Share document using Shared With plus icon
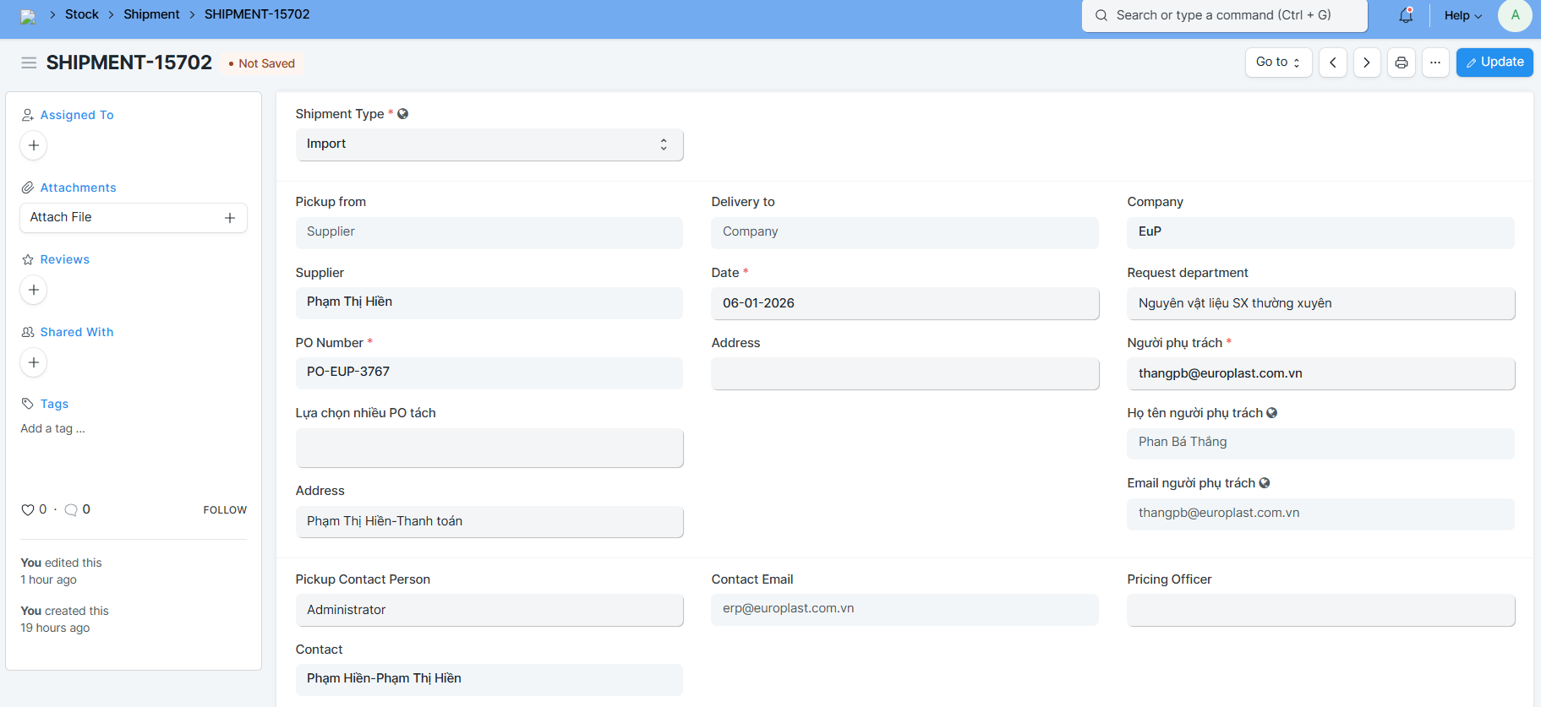The height and width of the screenshot is (707, 1541). [34, 362]
